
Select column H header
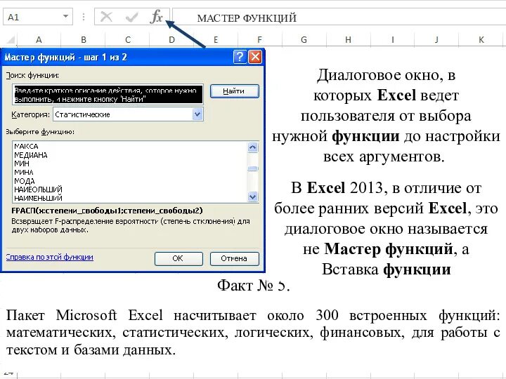tap(348, 39)
